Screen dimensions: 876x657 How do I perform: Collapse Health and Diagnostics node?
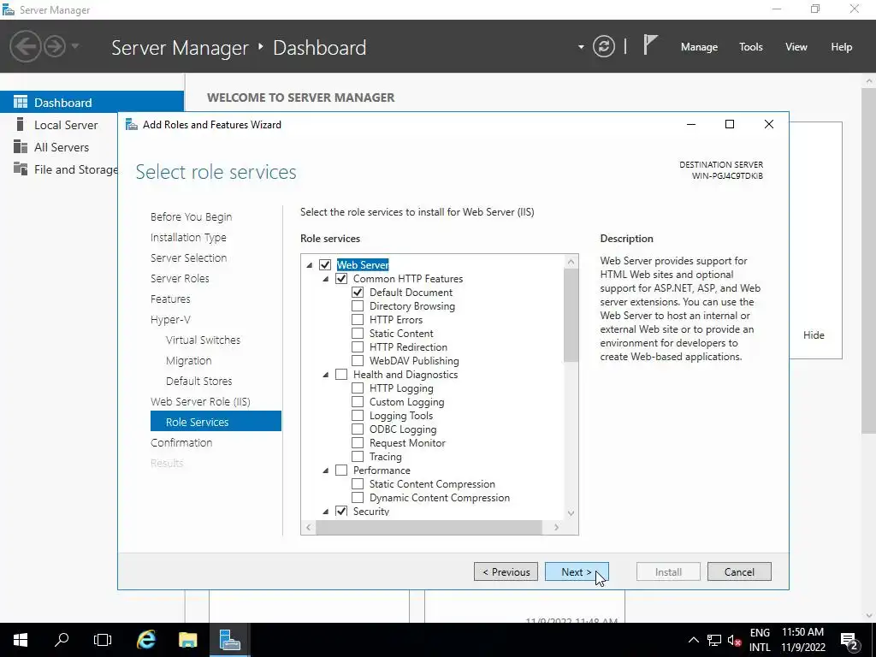326,375
